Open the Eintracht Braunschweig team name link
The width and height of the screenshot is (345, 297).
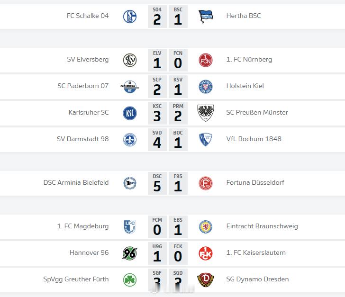pyautogui.click(x=262, y=226)
